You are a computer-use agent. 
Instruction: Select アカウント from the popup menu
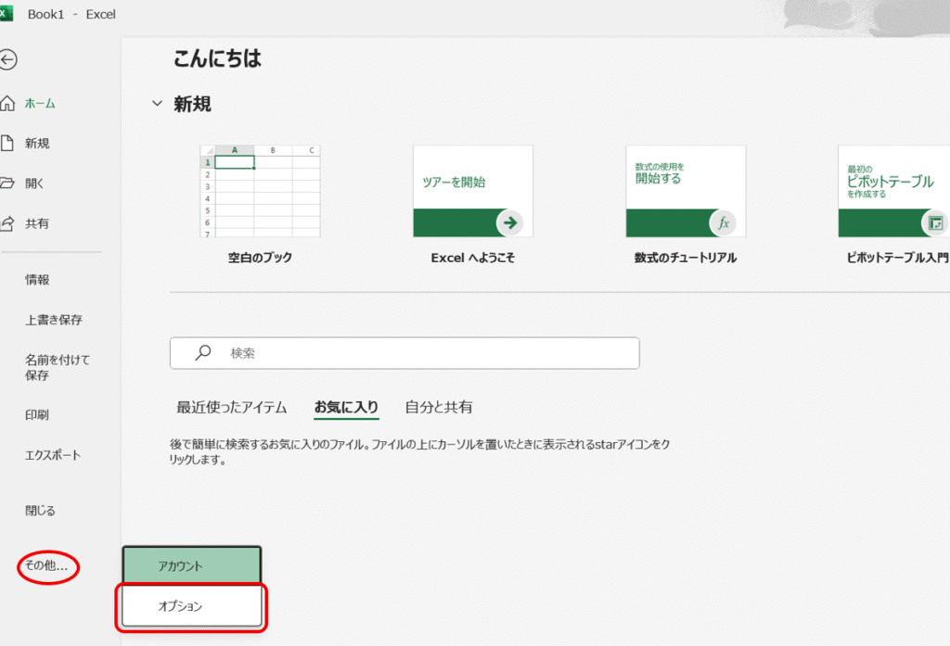pos(191,565)
